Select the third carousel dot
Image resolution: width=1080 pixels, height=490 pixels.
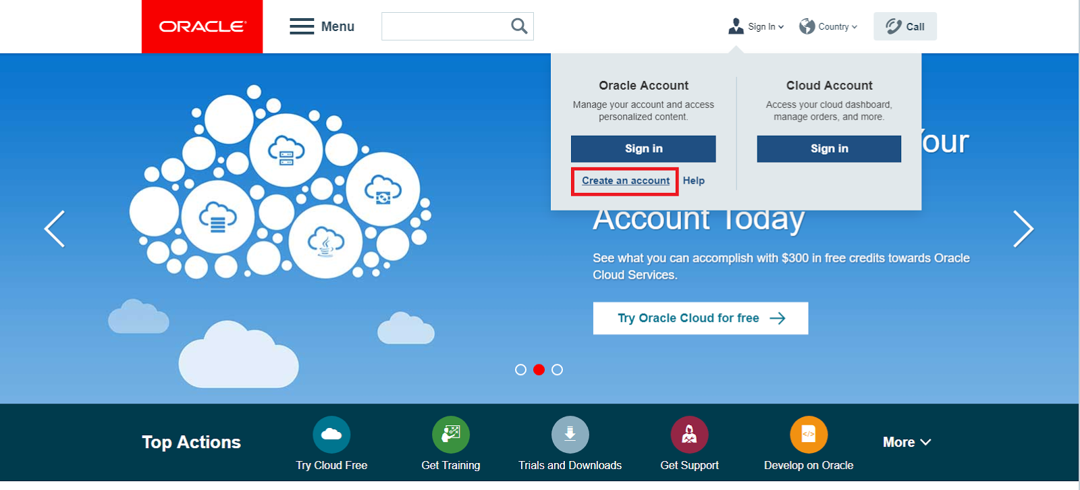tap(557, 370)
